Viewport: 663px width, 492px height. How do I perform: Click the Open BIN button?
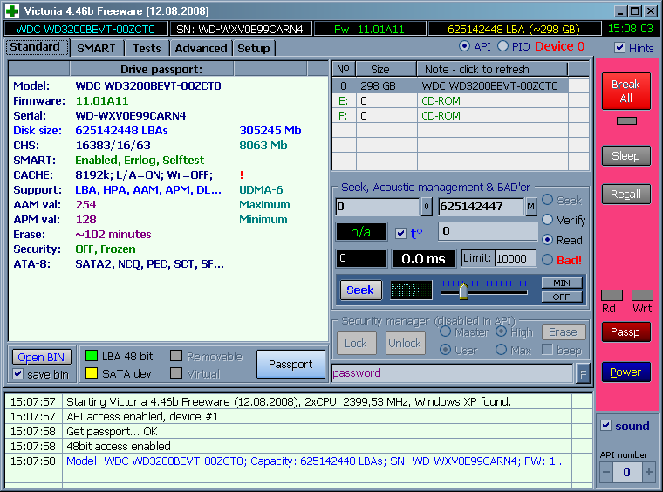point(41,357)
